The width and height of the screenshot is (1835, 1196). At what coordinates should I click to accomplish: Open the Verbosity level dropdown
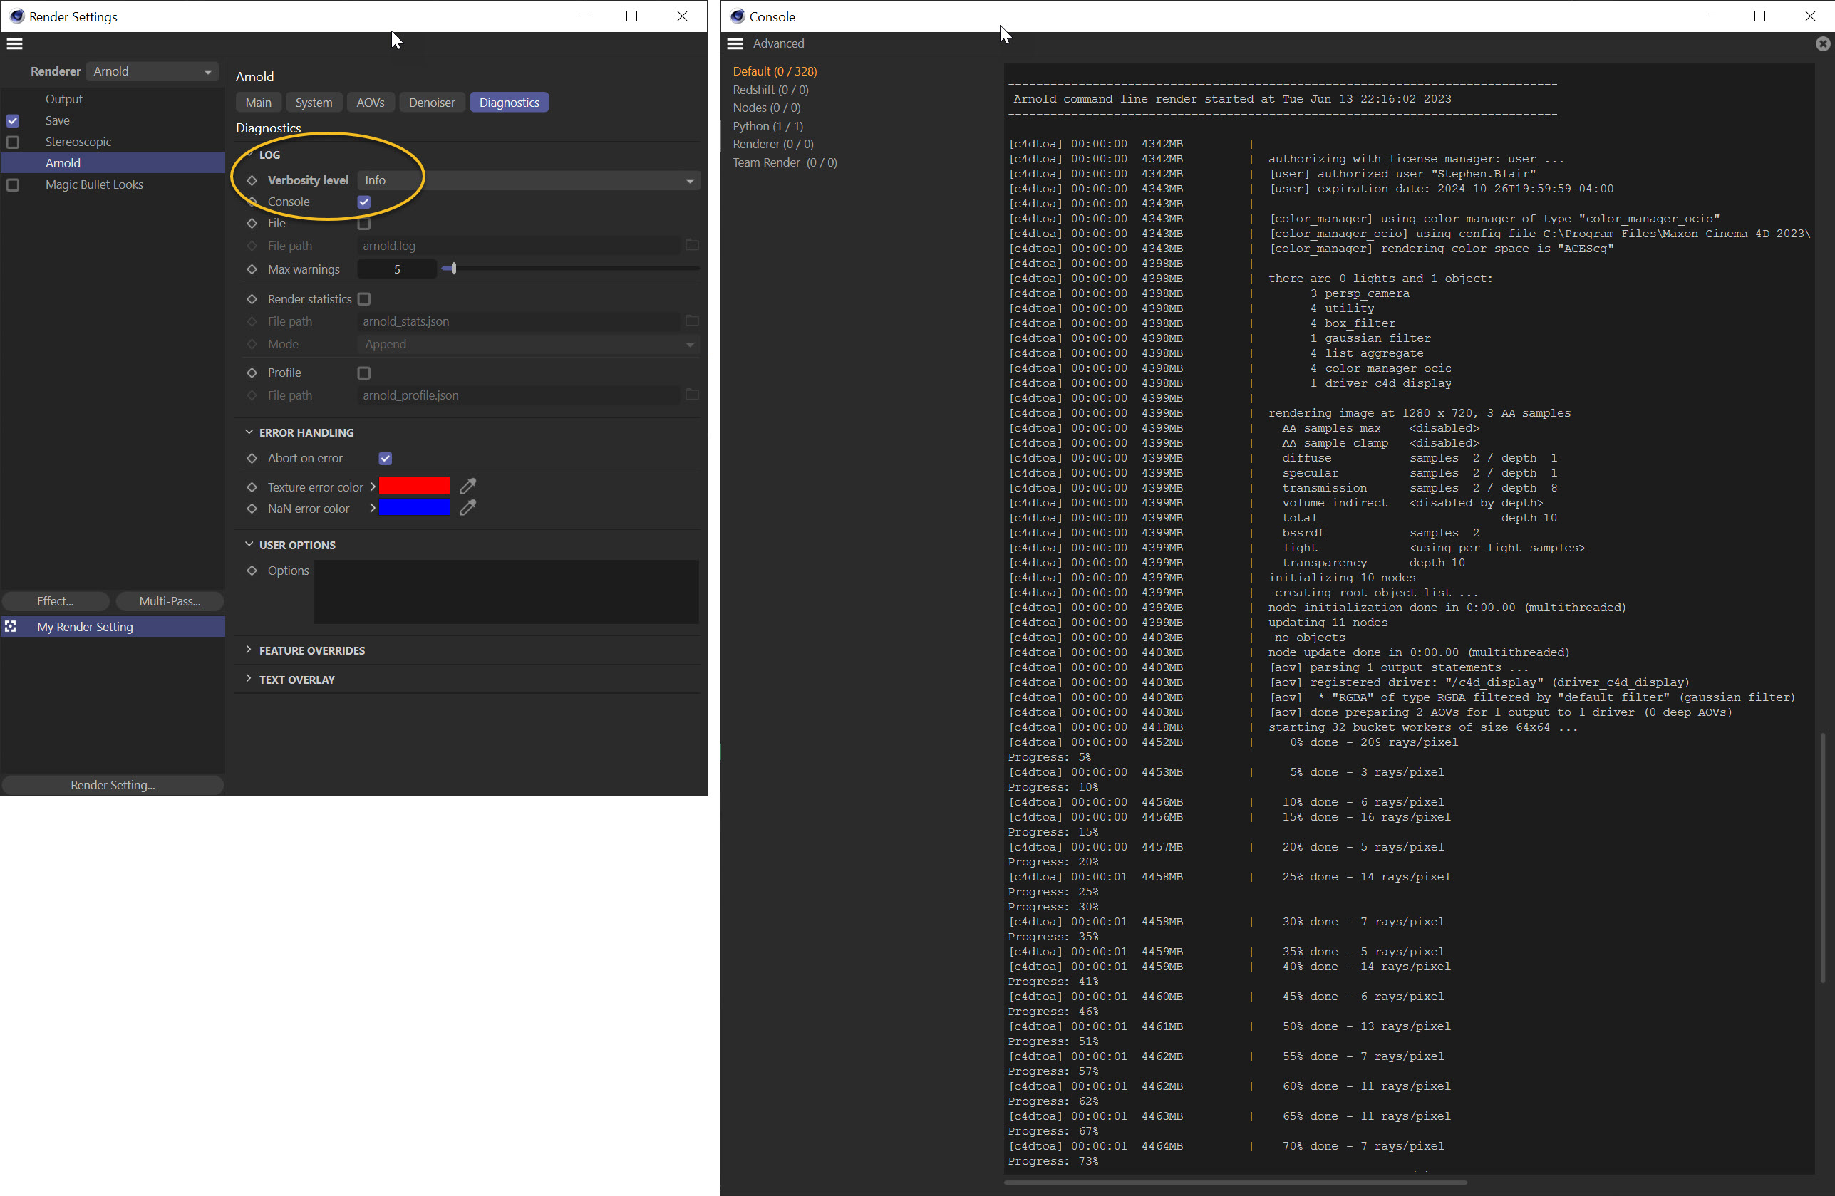(x=688, y=180)
